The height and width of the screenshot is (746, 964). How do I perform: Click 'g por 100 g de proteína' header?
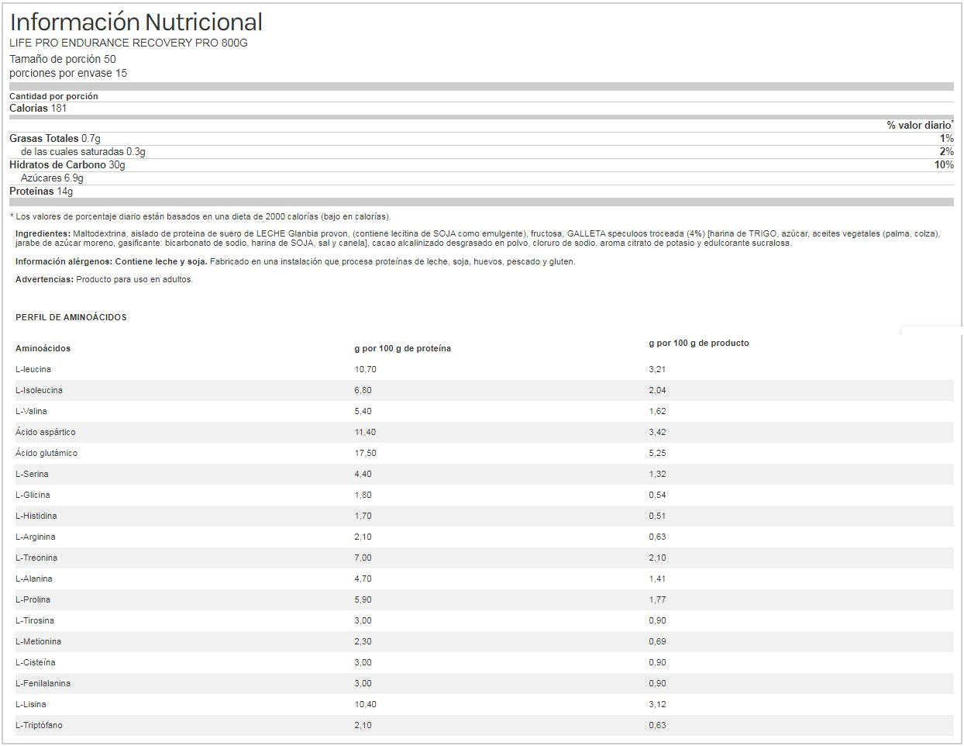pos(403,348)
